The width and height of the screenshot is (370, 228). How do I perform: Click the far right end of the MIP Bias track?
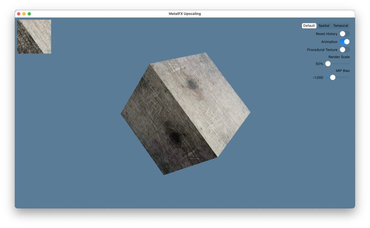(x=349, y=77)
